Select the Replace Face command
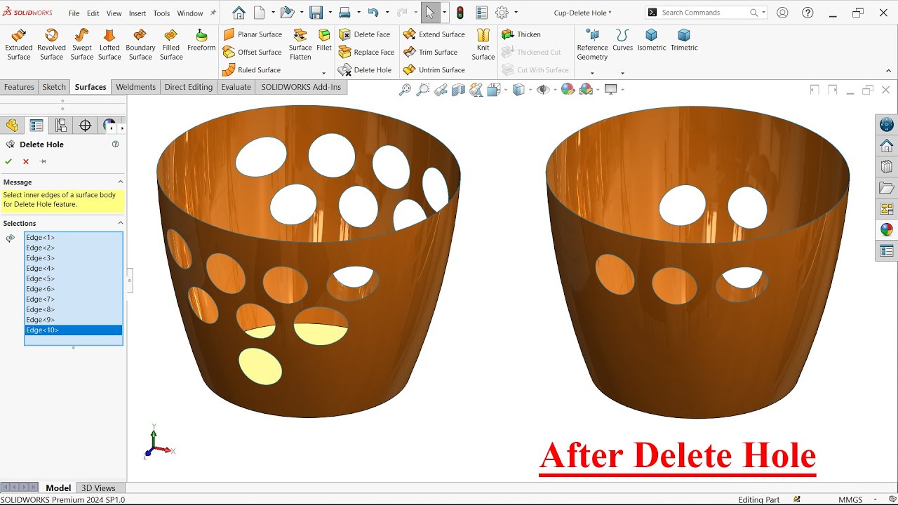 (366, 52)
